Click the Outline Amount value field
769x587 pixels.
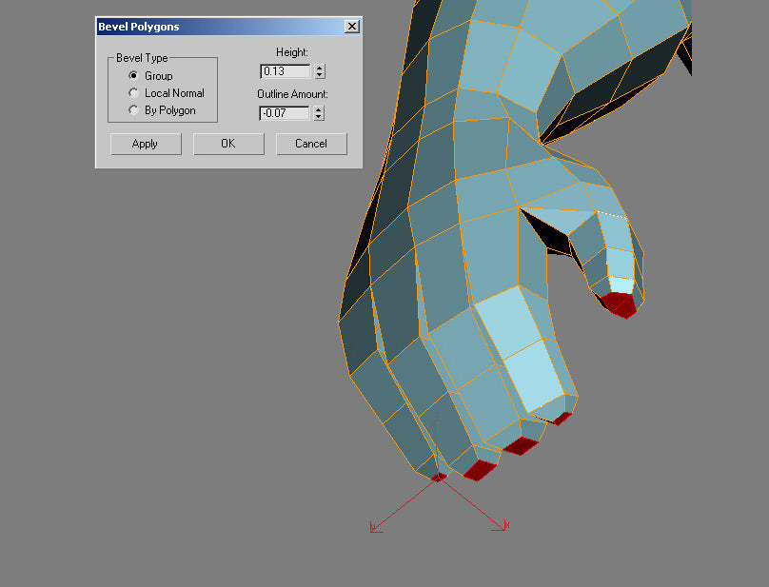coord(285,113)
